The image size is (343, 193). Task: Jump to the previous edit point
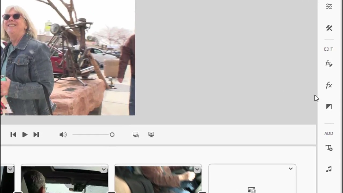click(x=13, y=135)
